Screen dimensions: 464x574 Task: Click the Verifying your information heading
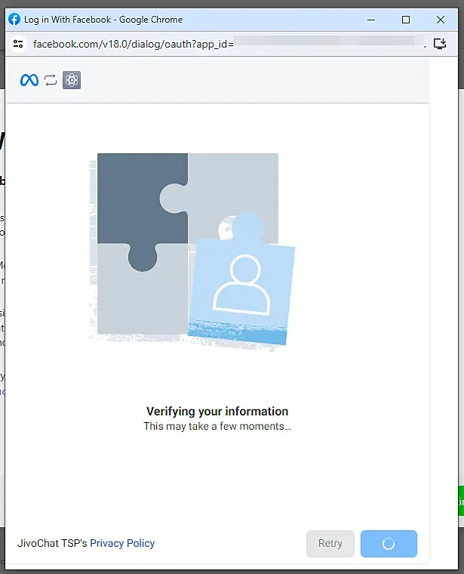[217, 411]
